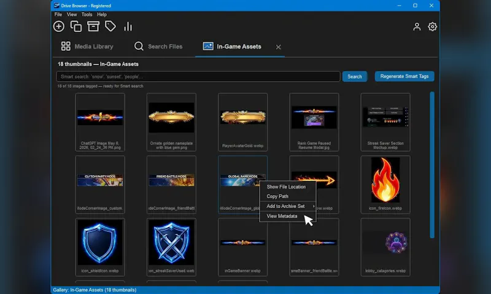The width and height of the screenshot is (491, 294).
Task: Click the Search button
Action: (x=355, y=76)
